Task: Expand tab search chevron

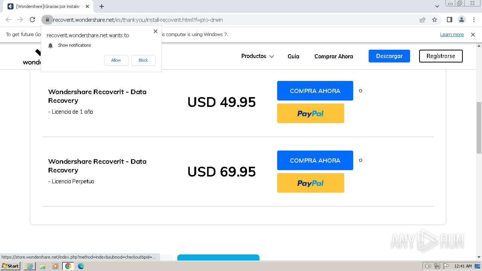Action: pos(437,6)
